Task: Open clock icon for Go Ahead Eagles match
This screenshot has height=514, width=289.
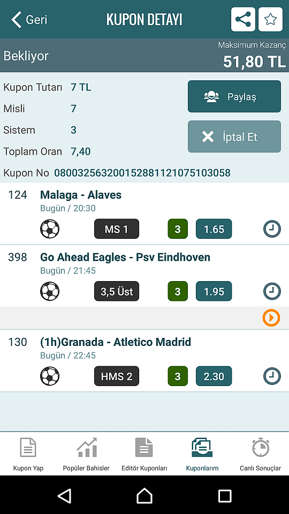Action: click(272, 291)
